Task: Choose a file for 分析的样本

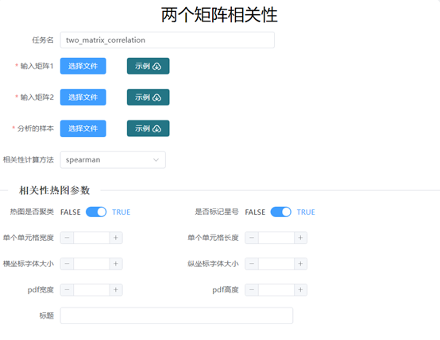Action: coord(83,128)
